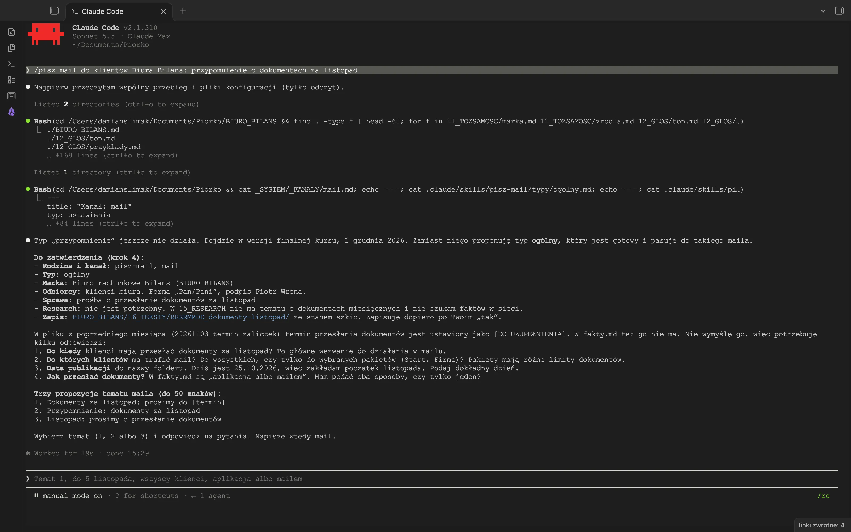Click the red Claude Code mascot logo
Screen dimensions: 851x532
[46, 34]
